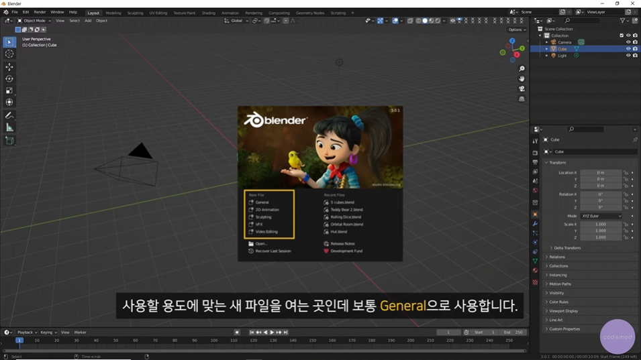Open recent file Teddy Bear 2.blend
Screen dimensions: 641x360
click(346, 210)
